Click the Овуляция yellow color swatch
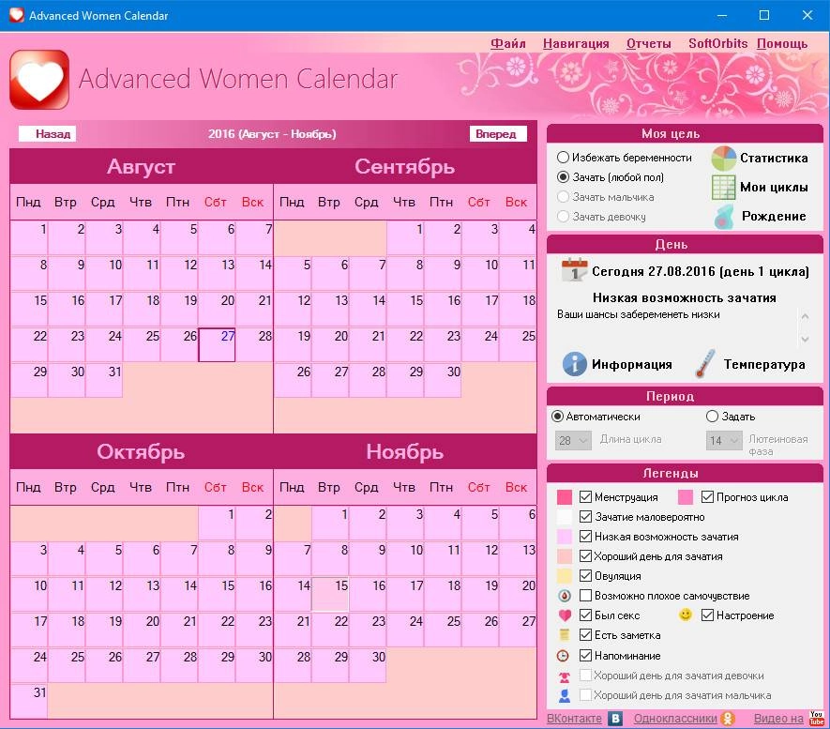Screen dimensions: 830x729 pyautogui.click(x=565, y=575)
